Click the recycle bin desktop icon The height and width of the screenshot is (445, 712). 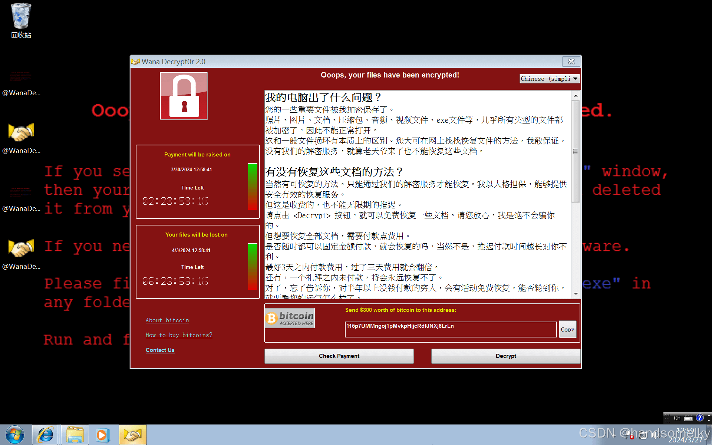(20, 19)
